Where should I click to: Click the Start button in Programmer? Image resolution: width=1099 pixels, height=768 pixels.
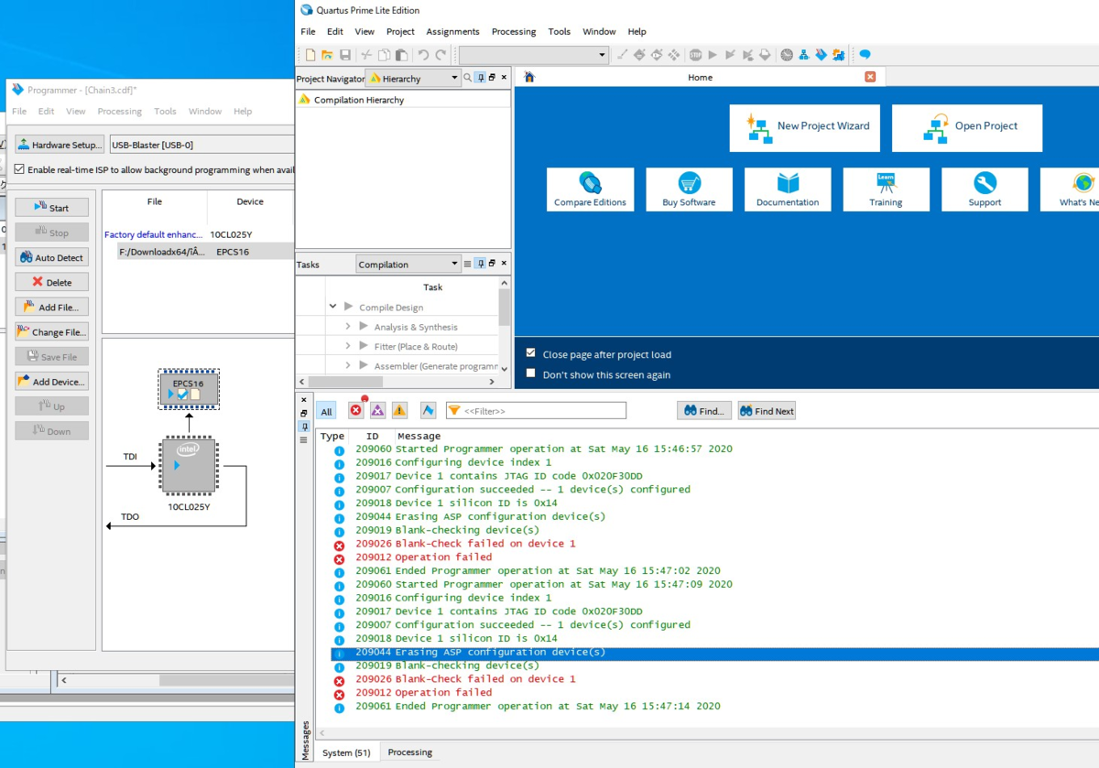51,208
